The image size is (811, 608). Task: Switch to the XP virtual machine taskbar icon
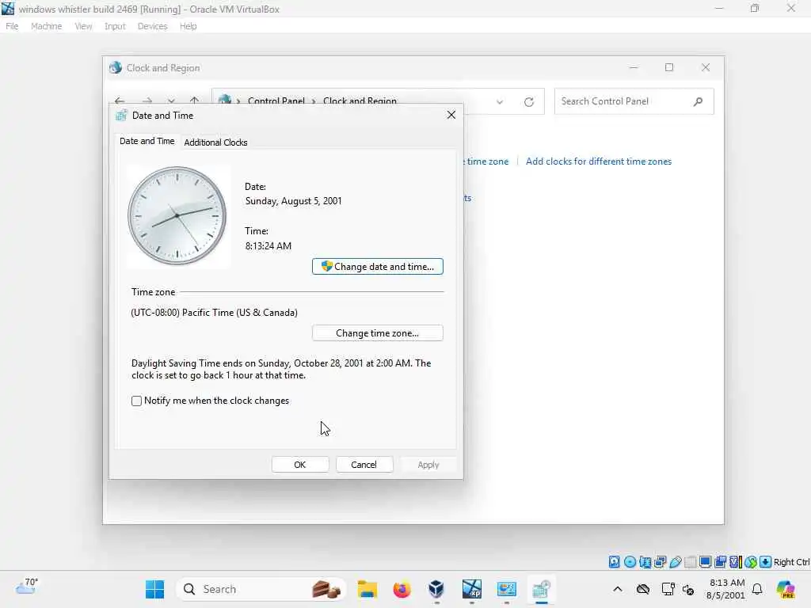(x=472, y=589)
